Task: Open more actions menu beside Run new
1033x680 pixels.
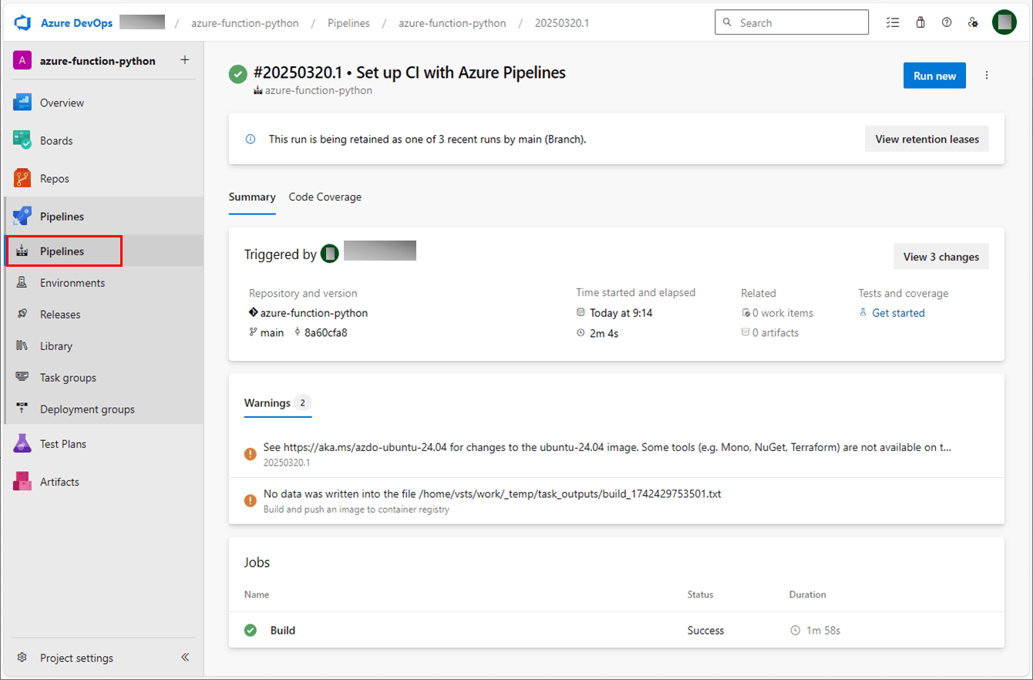Action: 987,76
